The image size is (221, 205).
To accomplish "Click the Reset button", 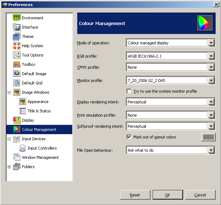I will pyautogui.click(x=135, y=195).
